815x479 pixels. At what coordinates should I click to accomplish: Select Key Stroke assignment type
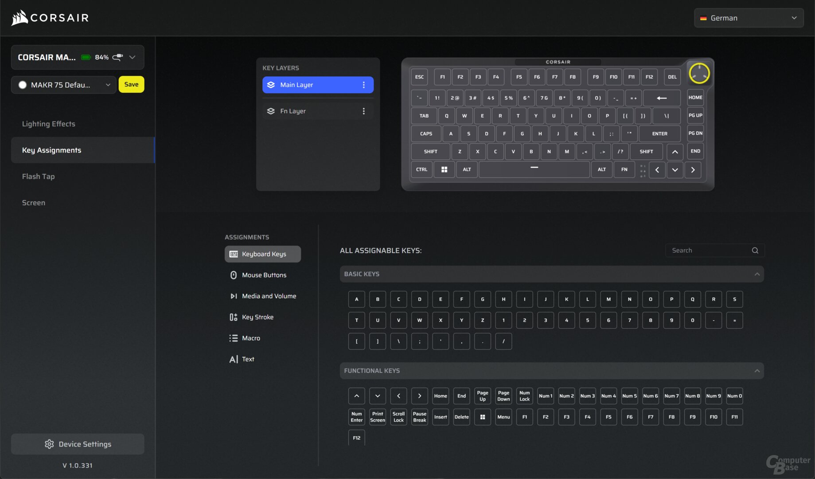click(x=263, y=317)
